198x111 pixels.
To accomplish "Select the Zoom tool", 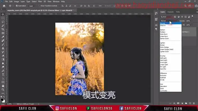I will [3, 90].
